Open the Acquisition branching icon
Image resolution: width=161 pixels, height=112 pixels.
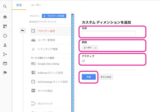[5, 54]
